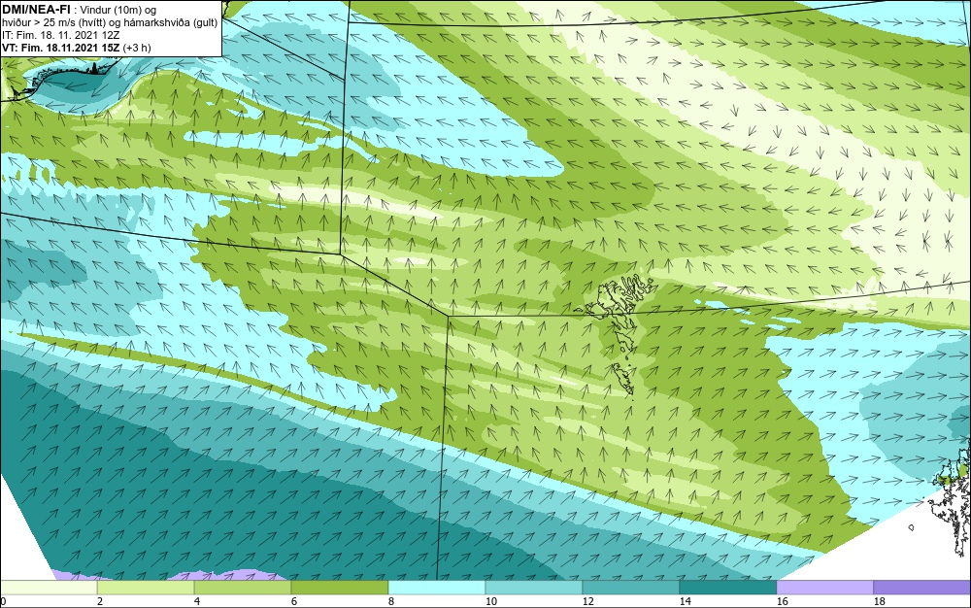Click the 14–16 m/s dark teal legend swatch
Image resolution: width=971 pixels, height=608 pixels.
(x=727, y=587)
